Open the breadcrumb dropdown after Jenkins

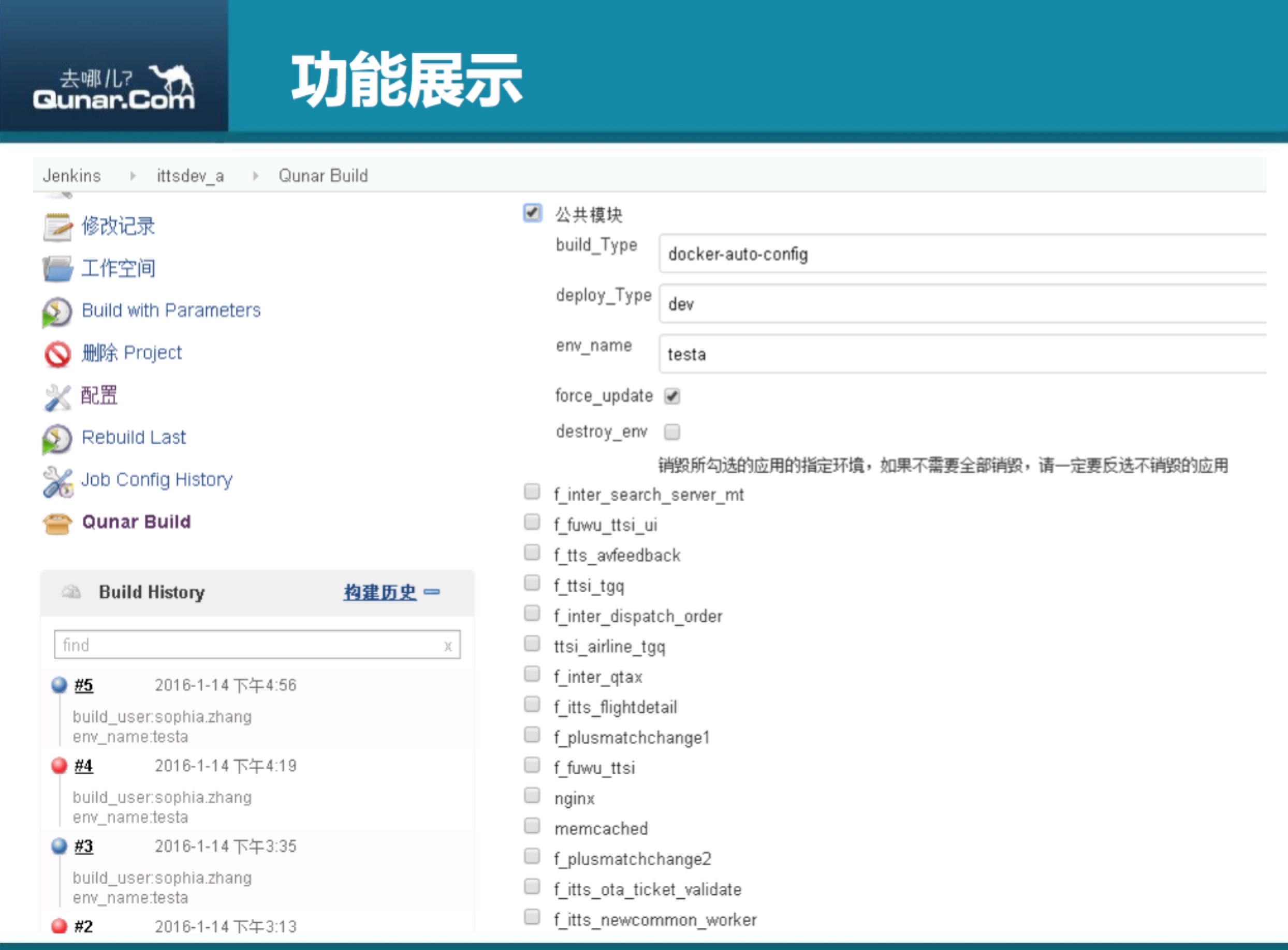[x=133, y=176]
